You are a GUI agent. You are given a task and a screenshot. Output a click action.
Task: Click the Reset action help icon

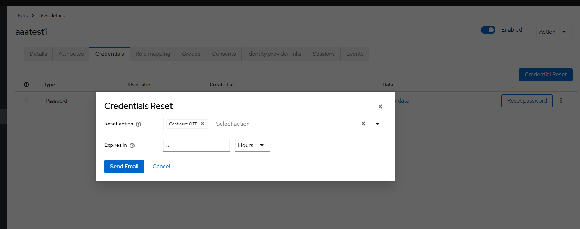coord(138,124)
